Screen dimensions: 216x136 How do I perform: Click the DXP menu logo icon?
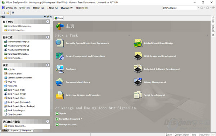[4, 8]
